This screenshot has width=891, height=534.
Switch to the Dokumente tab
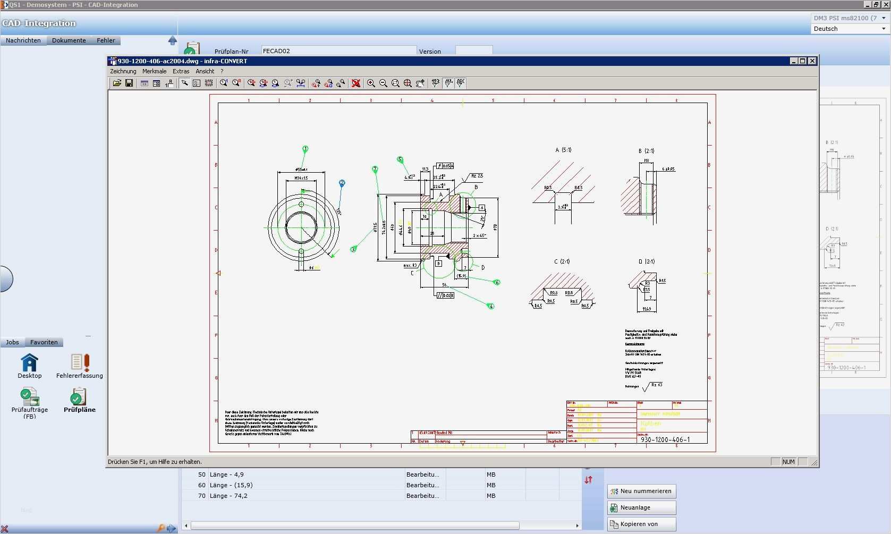point(69,40)
